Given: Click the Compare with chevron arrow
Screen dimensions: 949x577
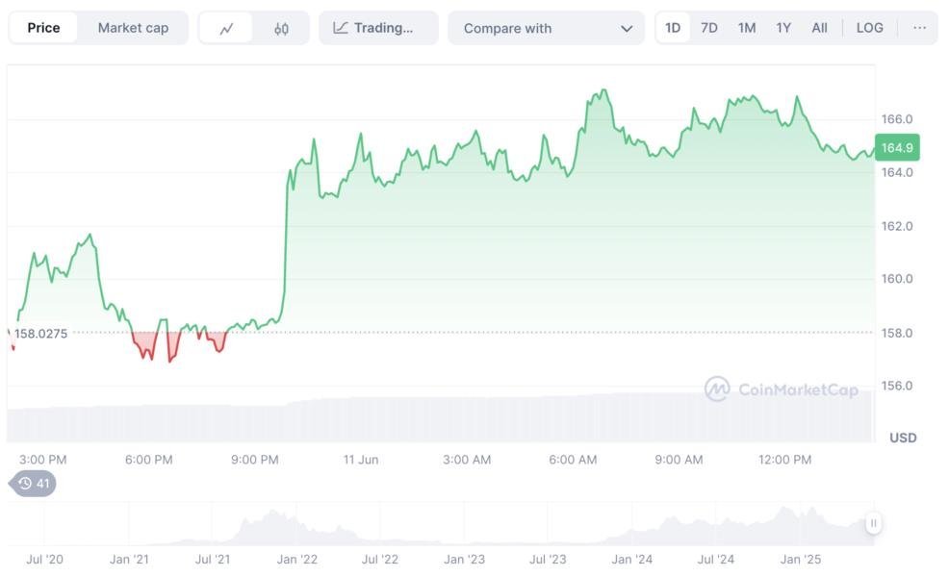Looking at the screenshot, I should click(627, 29).
